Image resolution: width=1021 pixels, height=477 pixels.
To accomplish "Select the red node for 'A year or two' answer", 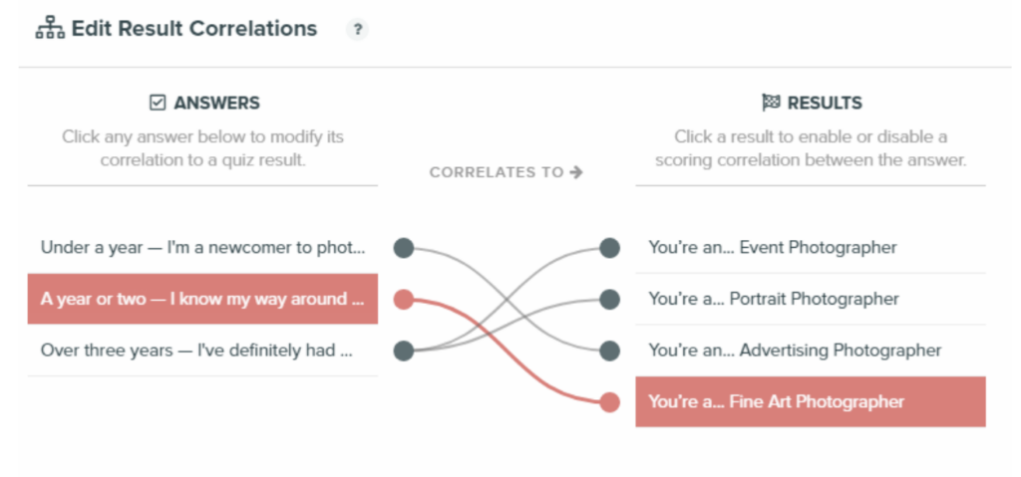I will (404, 300).
